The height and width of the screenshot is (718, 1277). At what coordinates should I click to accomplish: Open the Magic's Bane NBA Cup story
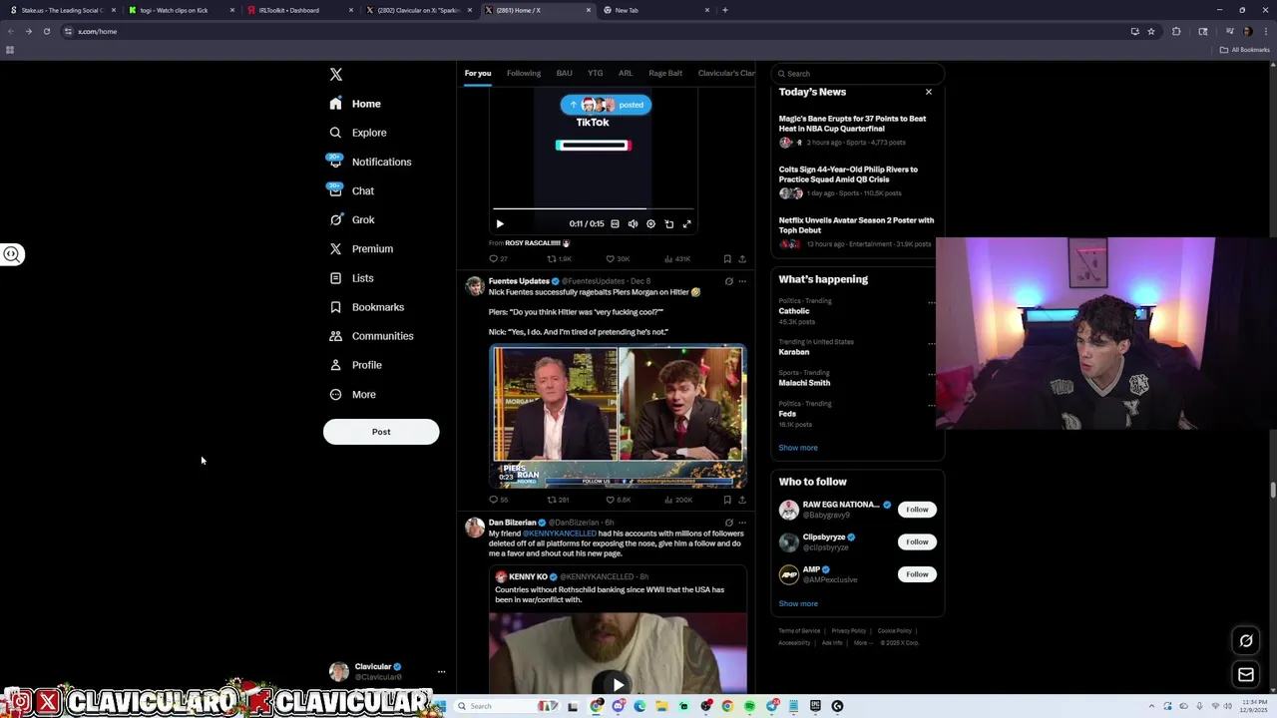(852, 124)
